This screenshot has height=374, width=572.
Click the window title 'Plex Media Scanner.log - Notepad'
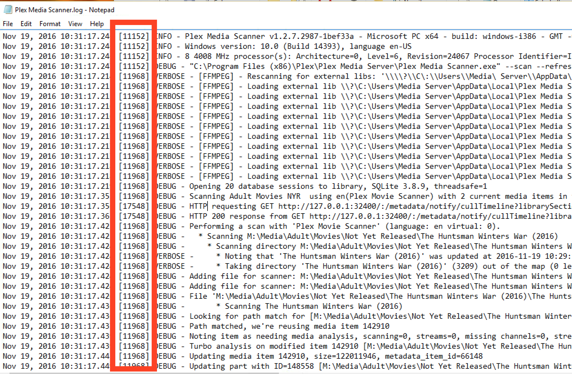click(64, 10)
